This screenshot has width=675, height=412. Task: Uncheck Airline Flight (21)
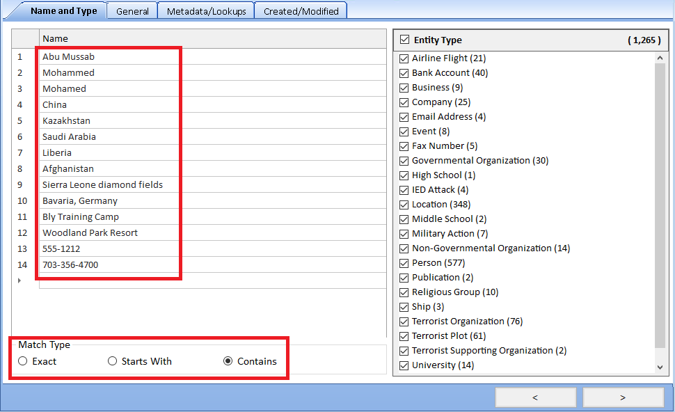404,58
